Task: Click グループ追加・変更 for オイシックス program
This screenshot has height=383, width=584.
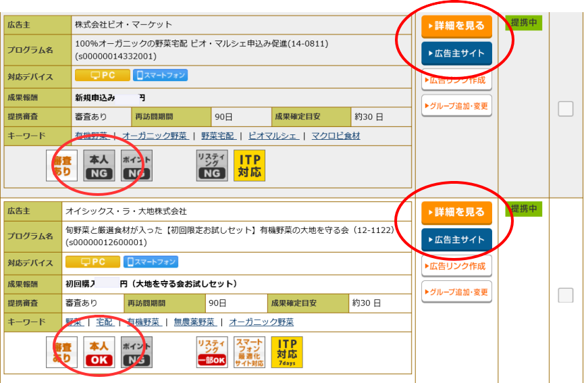Action: pos(456,292)
